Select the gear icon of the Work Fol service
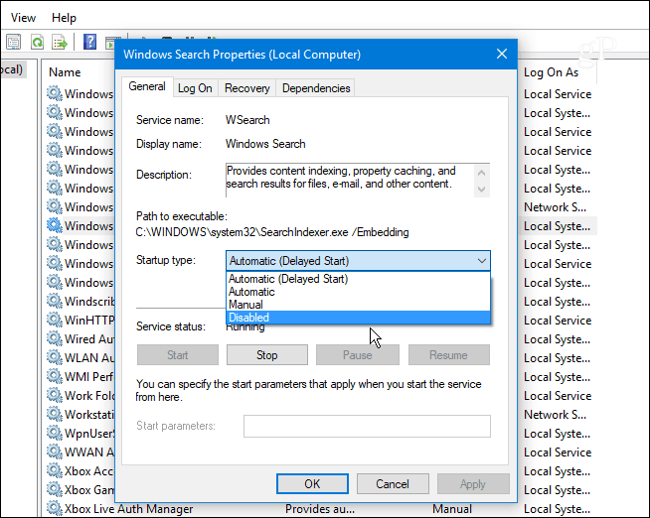The height and width of the screenshot is (518, 650). [55, 395]
